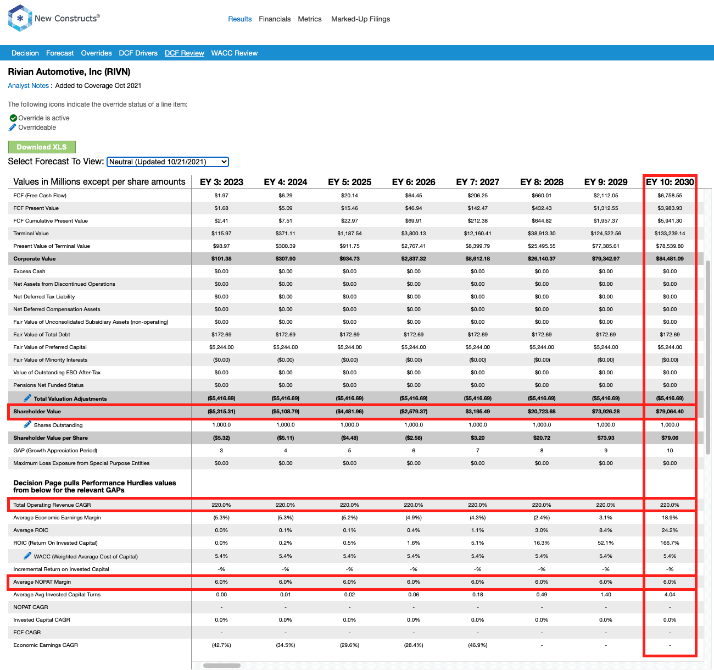Click the Average NOPAT Margin row label
The width and height of the screenshot is (714, 670).
[x=42, y=582]
